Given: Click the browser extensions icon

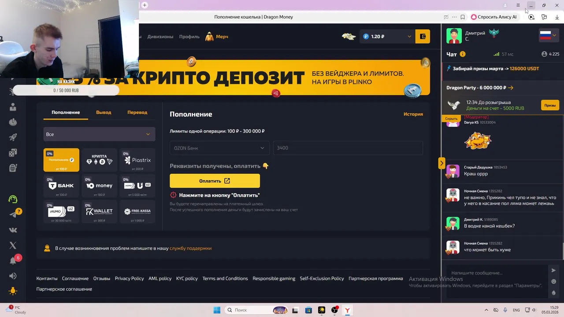Looking at the screenshot, I should click(x=544, y=17).
